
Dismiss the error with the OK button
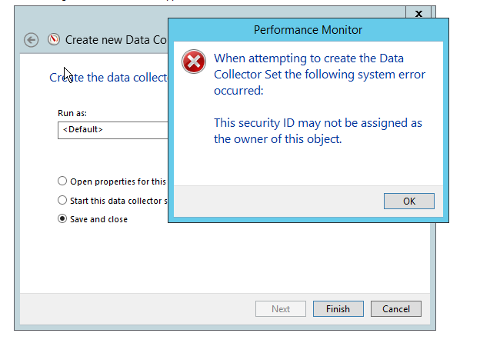(409, 201)
